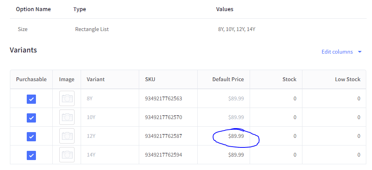Click the SKU field 9349217762563
The image size is (372, 170).
(x=163, y=98)
